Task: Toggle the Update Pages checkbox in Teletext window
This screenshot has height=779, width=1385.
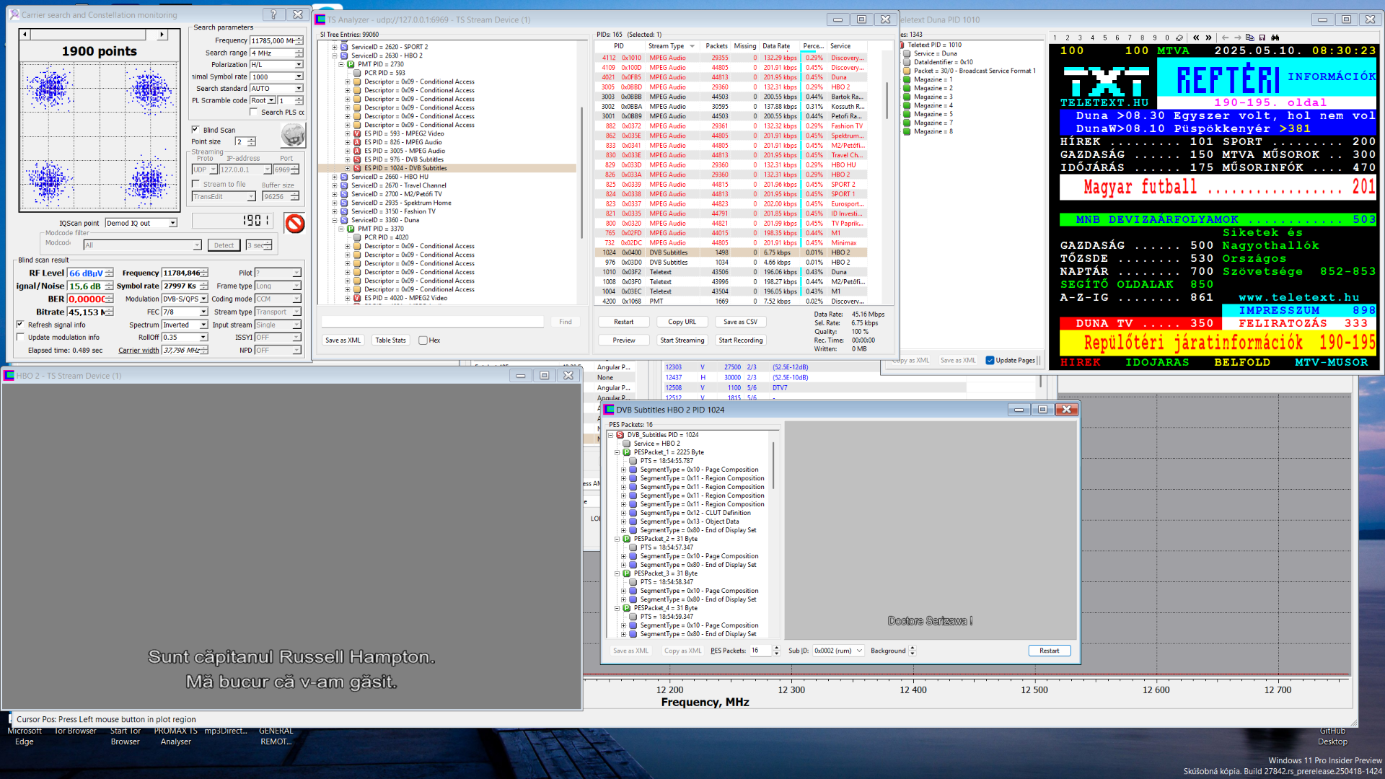Action: pyautogui.click(x=990, y=360)
